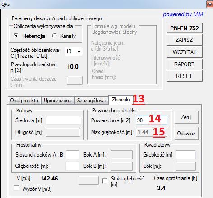This screenshot has width=213, height=198.
Task: Click the Max głębokość [m] field
Action: click(152, 132)
